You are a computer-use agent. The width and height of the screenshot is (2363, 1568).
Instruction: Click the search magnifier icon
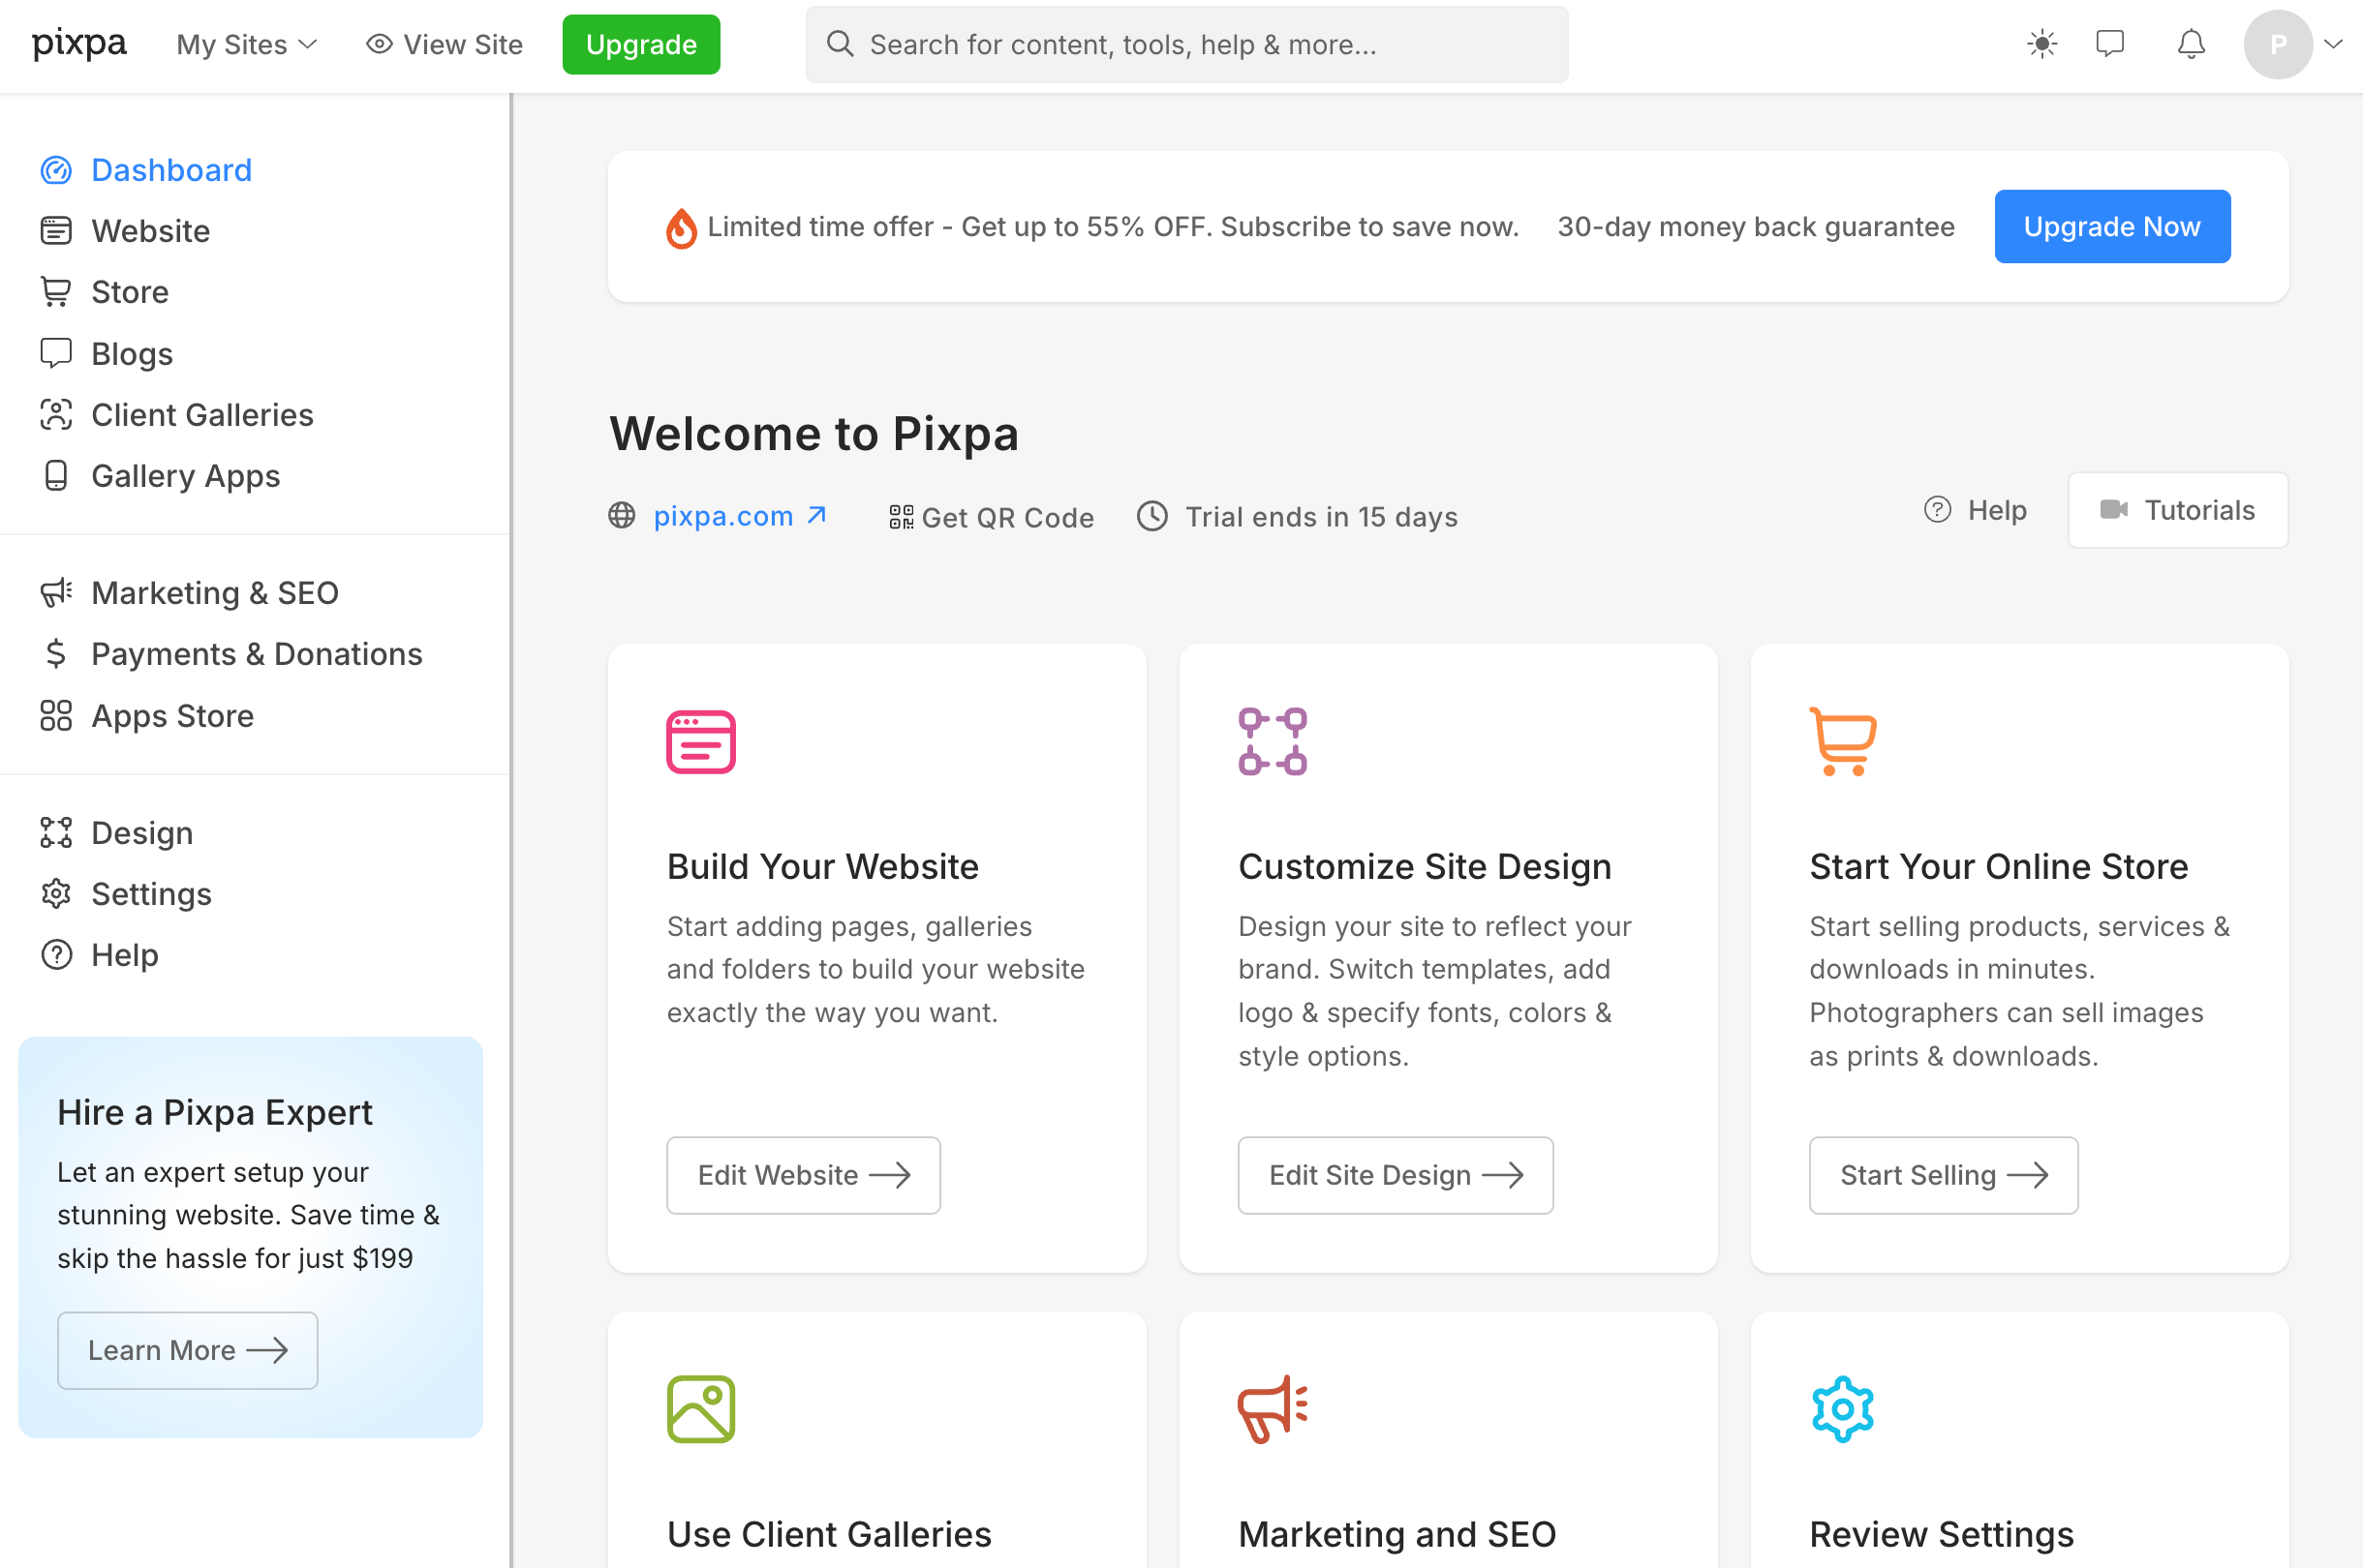[841, 44]
